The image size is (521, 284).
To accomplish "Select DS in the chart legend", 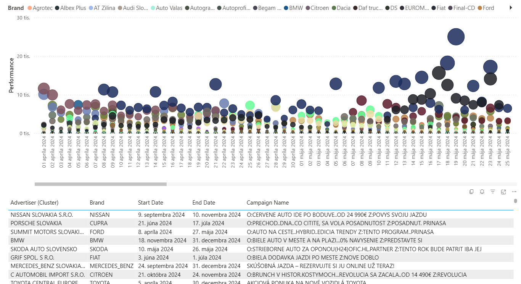I will coord(391,8).
